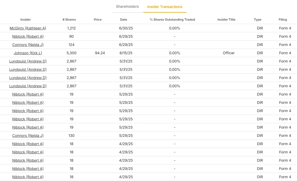Image resolution: width=297 pixels, height=181 pixels.
Task: Open the McGinty (Kathleen A) insider link
Action: click(28, 28)
